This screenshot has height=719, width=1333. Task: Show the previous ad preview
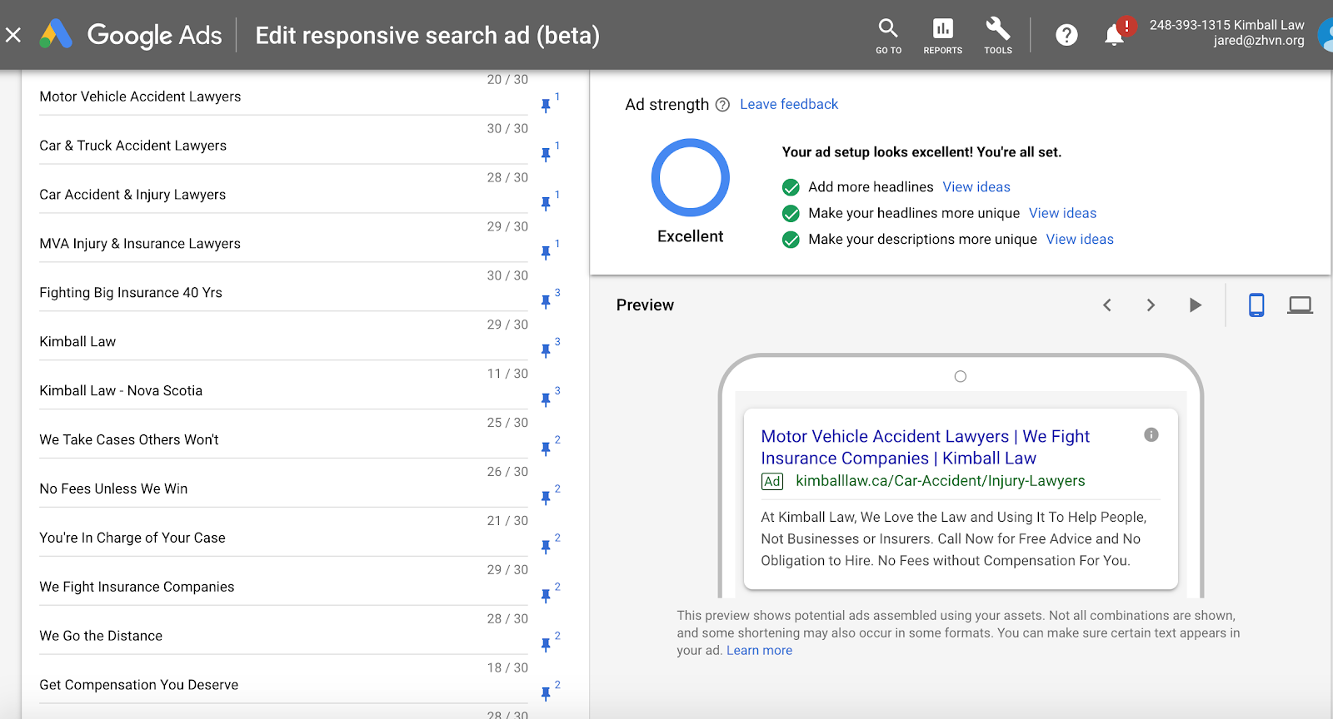(x=1107, y=305)
